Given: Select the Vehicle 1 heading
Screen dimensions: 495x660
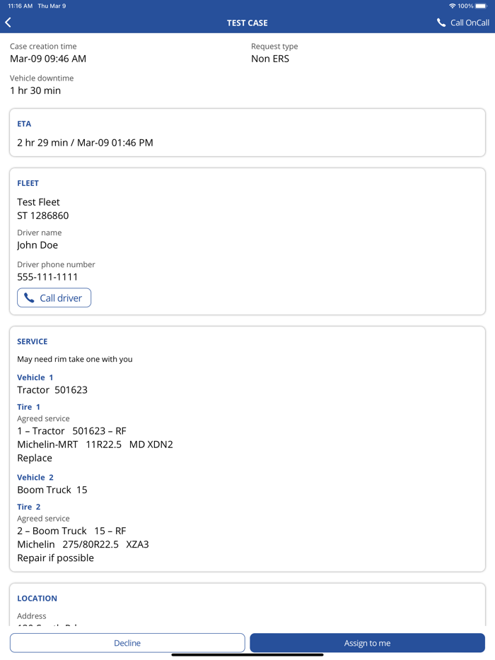Looking at the screenshot, I should click(x=35, y=377).
